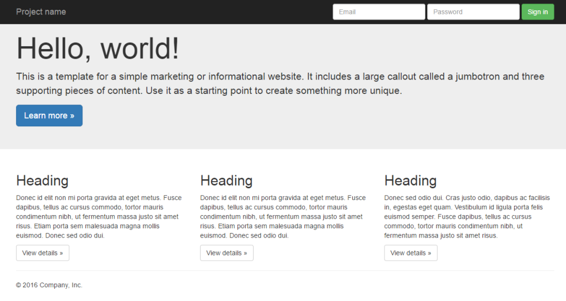
Task: Click the blue Learn more button
Action: (49, 116)
